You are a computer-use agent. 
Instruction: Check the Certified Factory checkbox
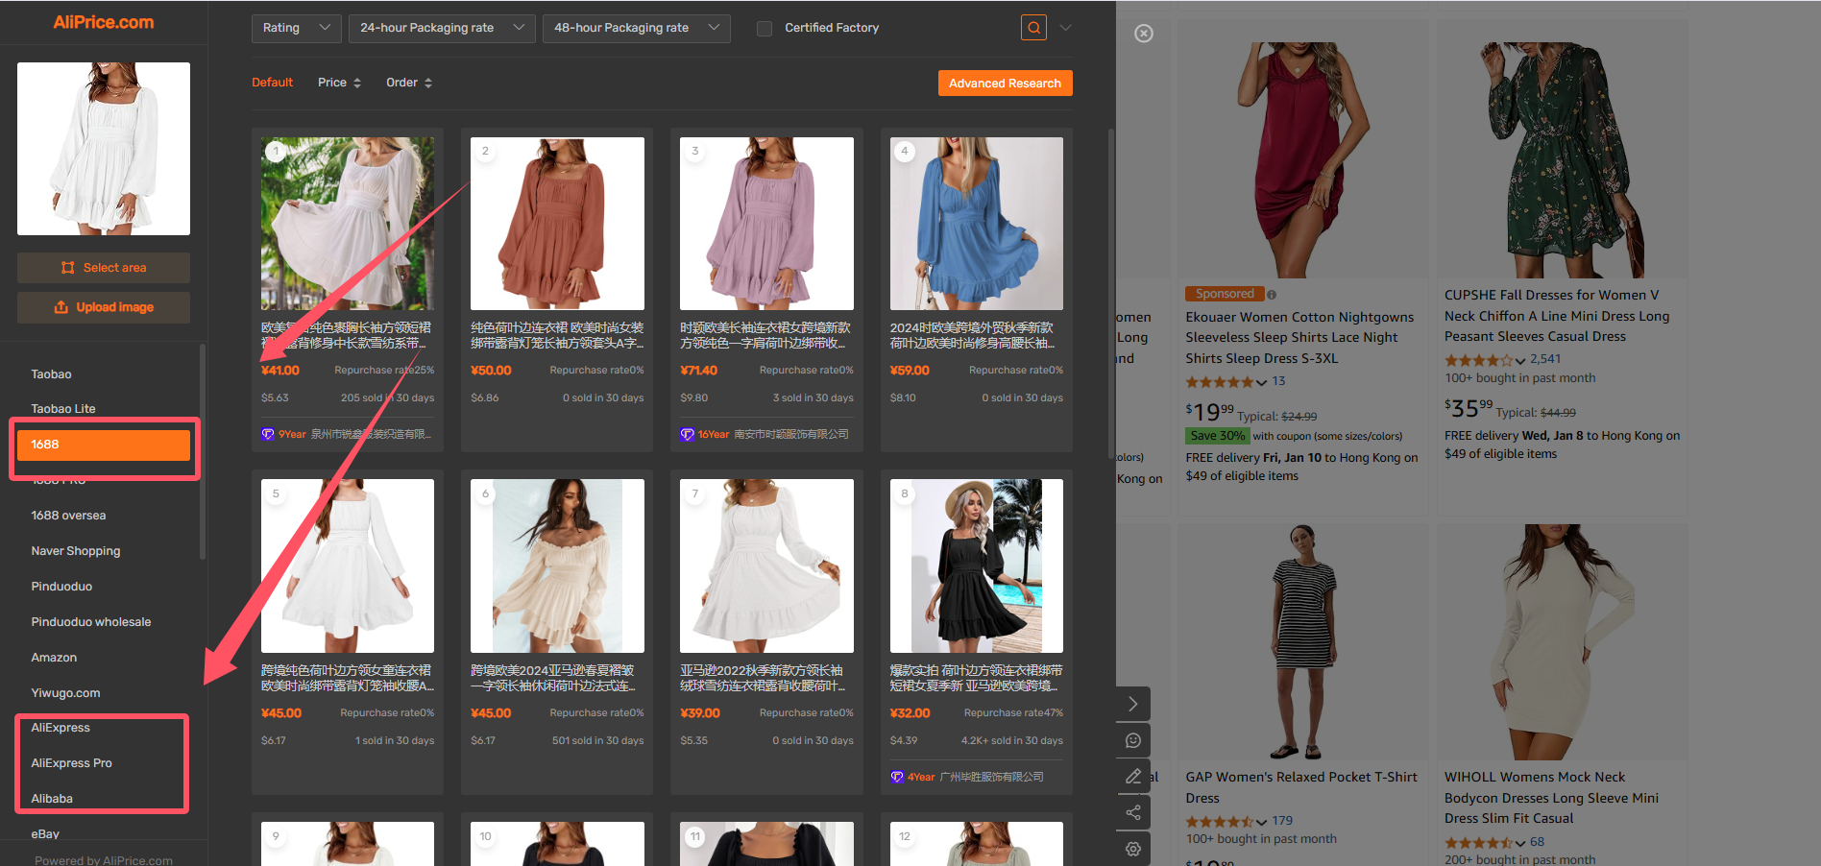pos(765,28)
